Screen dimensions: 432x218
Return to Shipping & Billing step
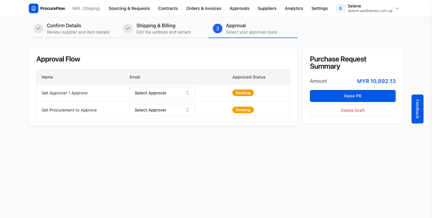156,26
